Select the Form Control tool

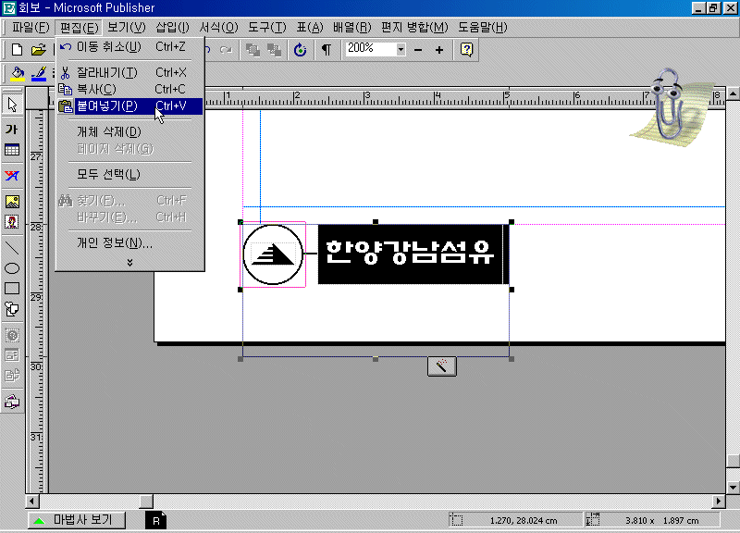[x=12, y=355]
